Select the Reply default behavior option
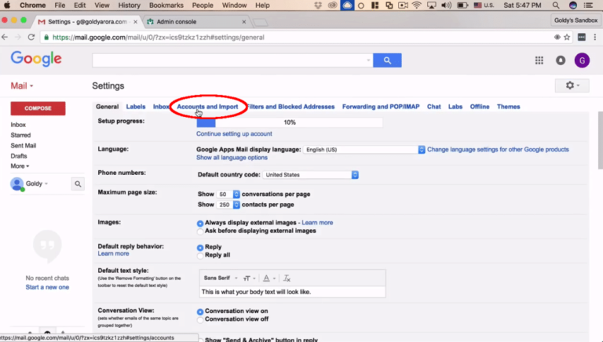 [x=200, y=247]
